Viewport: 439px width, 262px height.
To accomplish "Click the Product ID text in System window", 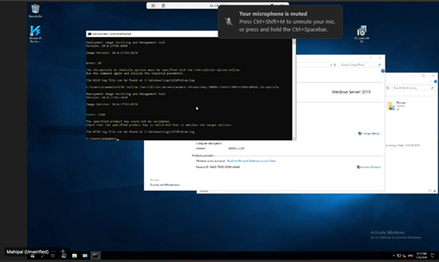I will click(x=218, y=167).
